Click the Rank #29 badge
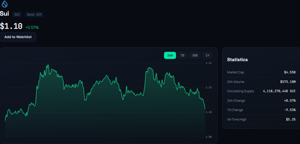This screenshot has height=144, width=300. (34, 15)
